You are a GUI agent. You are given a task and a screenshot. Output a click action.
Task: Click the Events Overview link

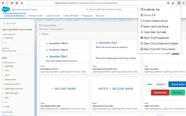pos(9,51)
